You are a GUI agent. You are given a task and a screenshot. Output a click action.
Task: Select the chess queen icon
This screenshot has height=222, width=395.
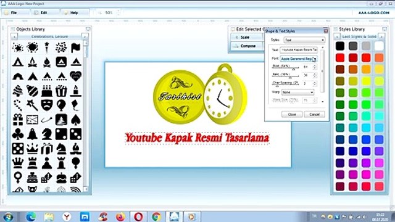coord(18,163)
